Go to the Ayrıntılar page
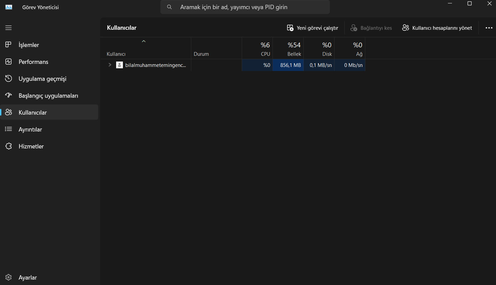 pos(49,129)
